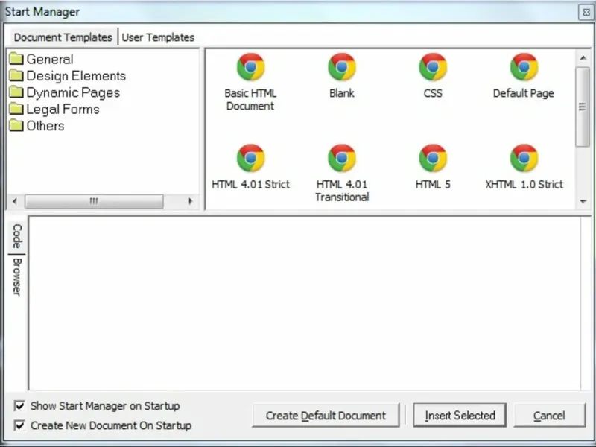The width and height of the screenshot is (596, 447).
Task: Open the Dynamic Pages folder
Action: point(65,92)
